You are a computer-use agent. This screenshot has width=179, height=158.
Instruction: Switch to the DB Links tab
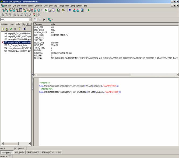(5, 24)
